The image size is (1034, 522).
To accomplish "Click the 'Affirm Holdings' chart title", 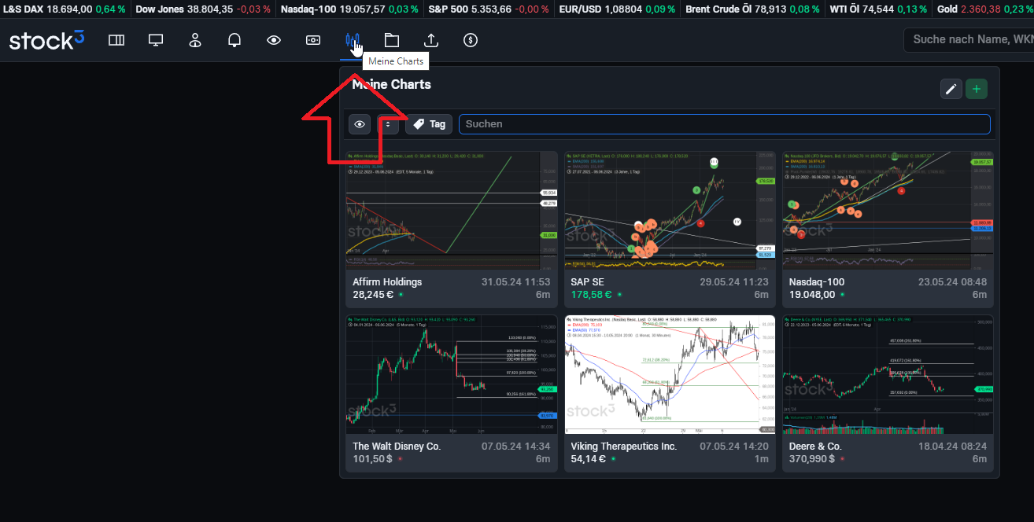I will click(x=387, y=281).
